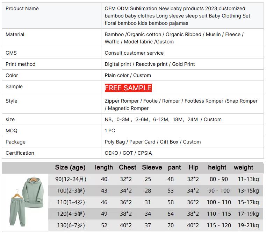Click the Product Name row label

pos(22,8)
